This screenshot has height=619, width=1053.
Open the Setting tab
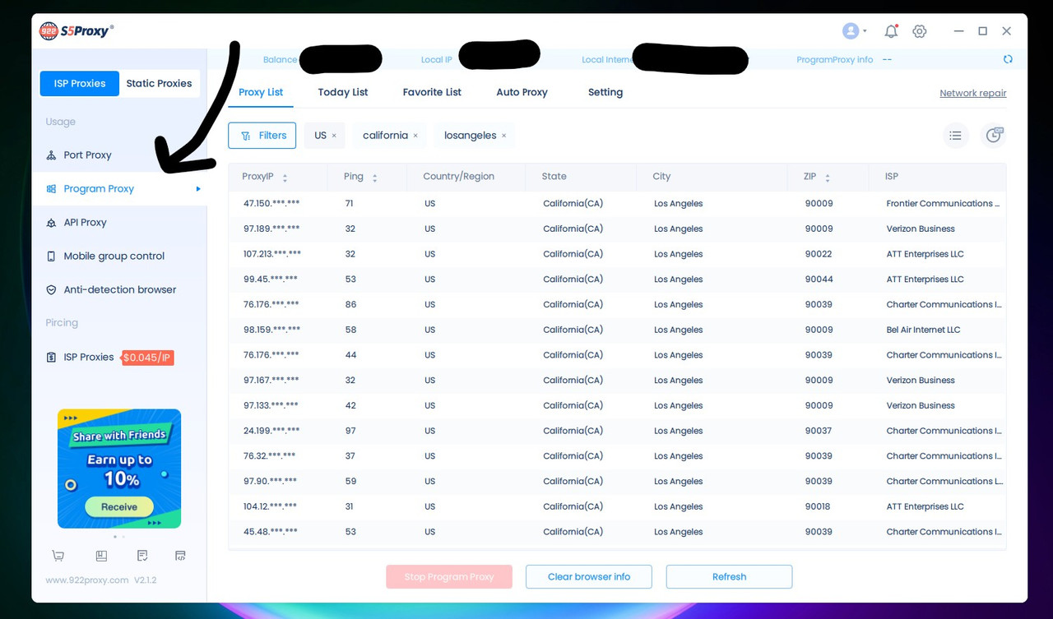click(x=605, y=92)
